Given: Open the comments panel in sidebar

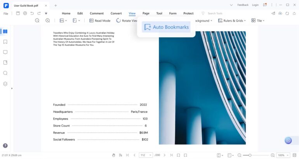Looking at the screenshot, I should pyautogui.click(x=5, y=52).
